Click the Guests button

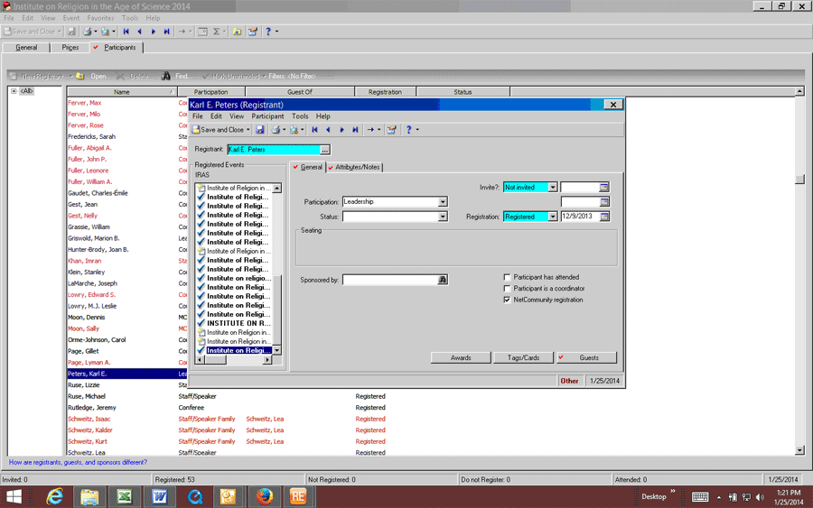pyautogui.click(x=587, y=358)
